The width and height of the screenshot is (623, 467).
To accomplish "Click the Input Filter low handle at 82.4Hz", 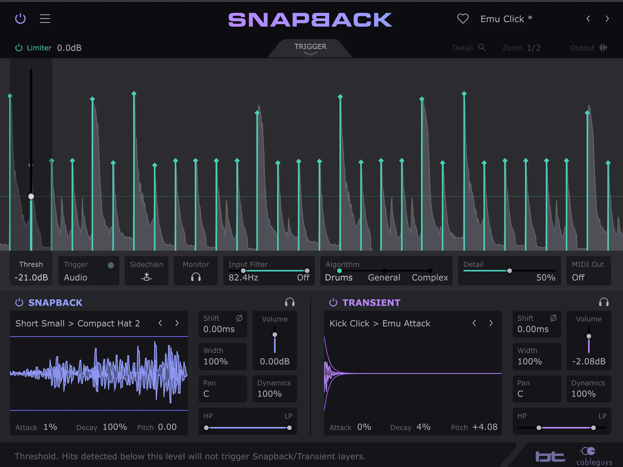I will (x=243, y=271).
